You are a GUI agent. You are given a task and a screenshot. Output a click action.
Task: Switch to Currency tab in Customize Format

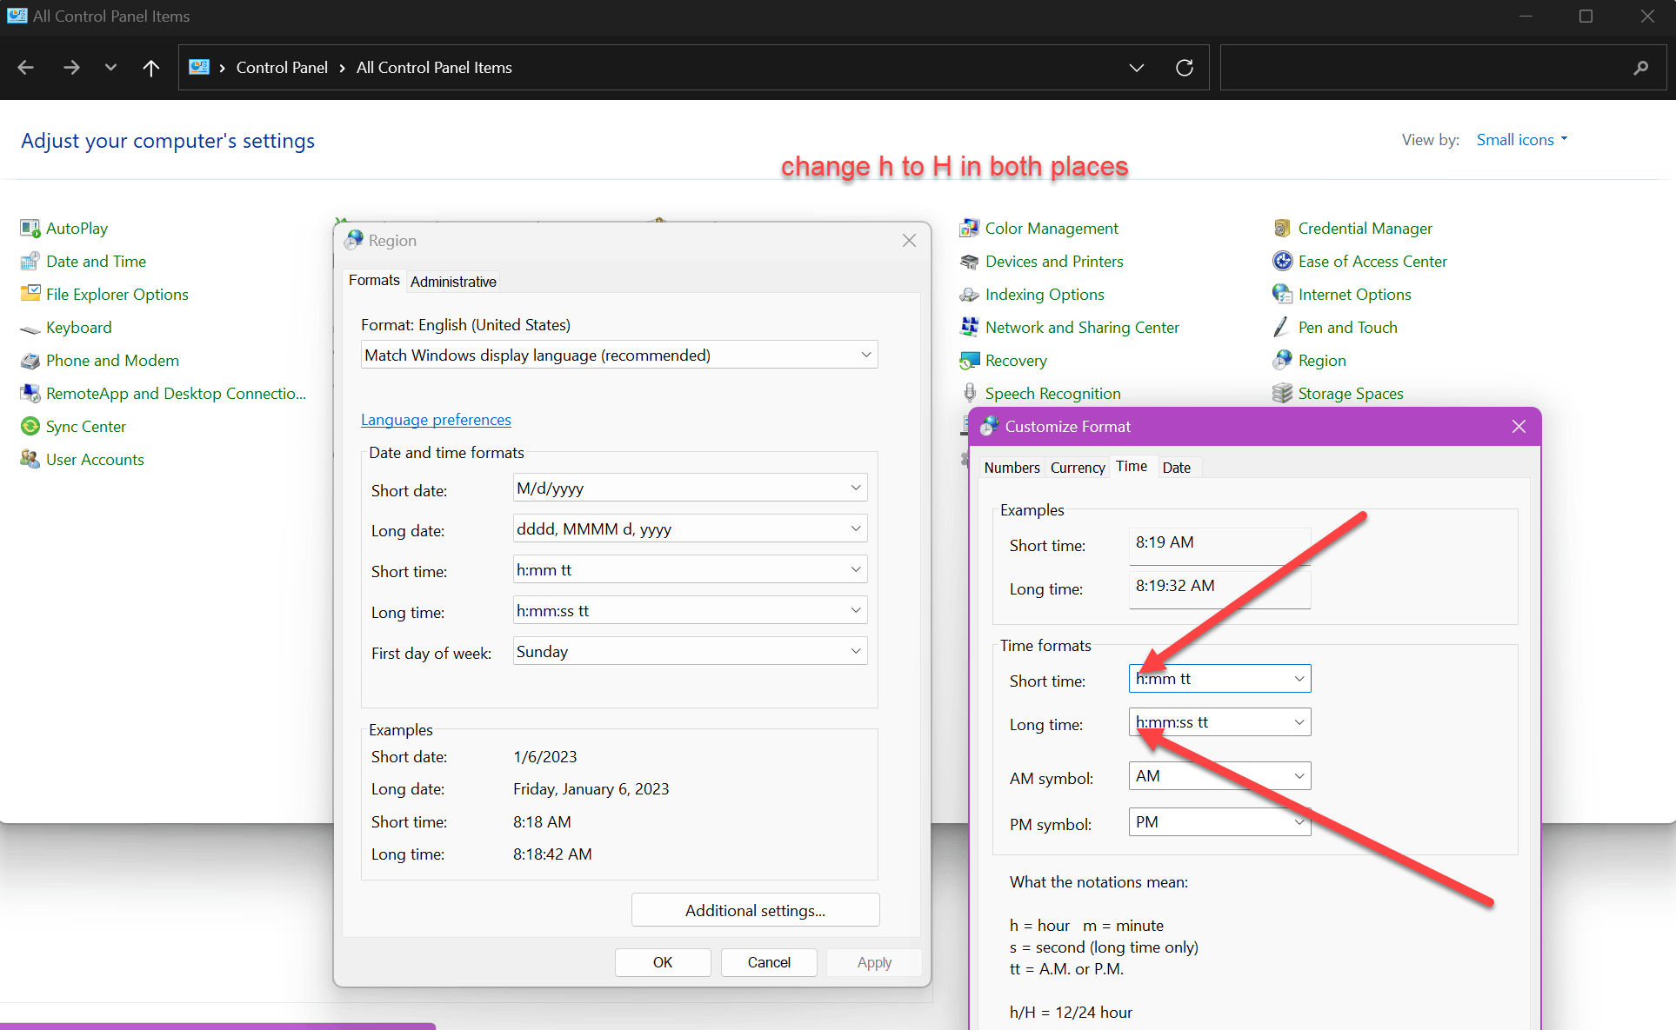click(x=1078, y=468)
